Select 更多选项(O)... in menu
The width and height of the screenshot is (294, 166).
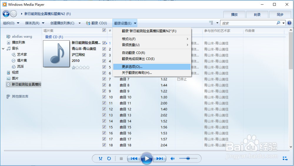(x=152, y=67)
